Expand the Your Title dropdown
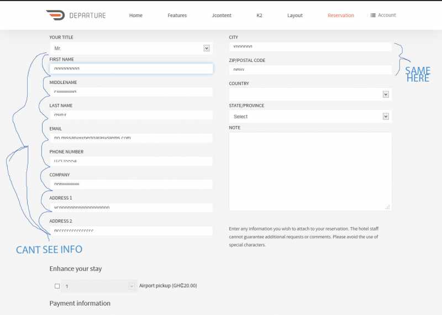This screenshot has height=315, width=442. [x=131, y=49]
